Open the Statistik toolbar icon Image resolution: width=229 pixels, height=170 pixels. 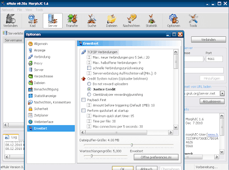[x=151, y=21]
